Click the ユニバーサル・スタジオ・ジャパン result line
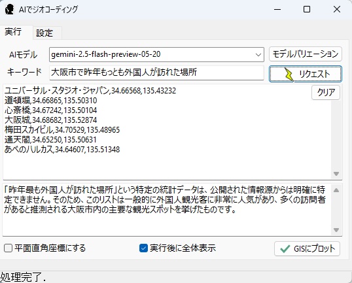Image resolution: width=352 pixels, height=283 pixels. 90,91
